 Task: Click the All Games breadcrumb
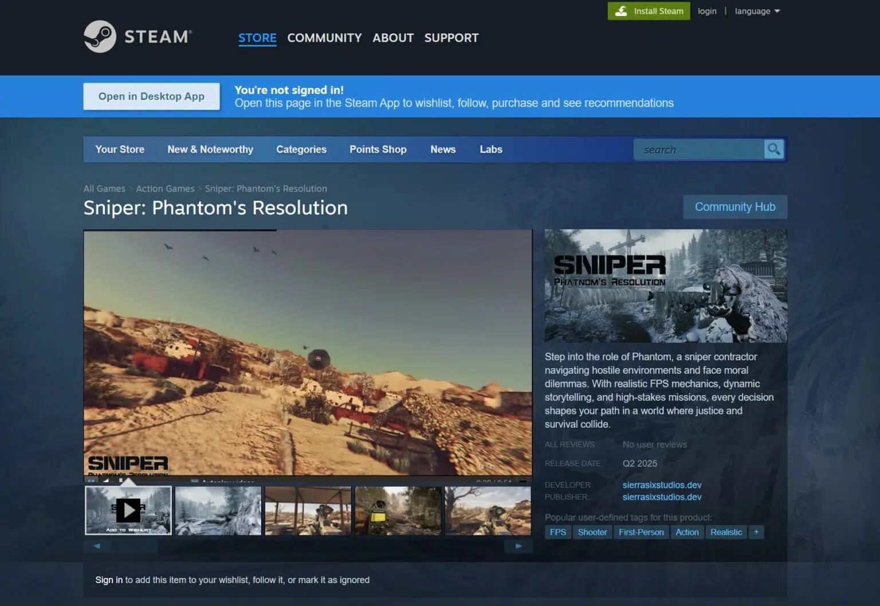pyautogui.click(x=104, y=189)
